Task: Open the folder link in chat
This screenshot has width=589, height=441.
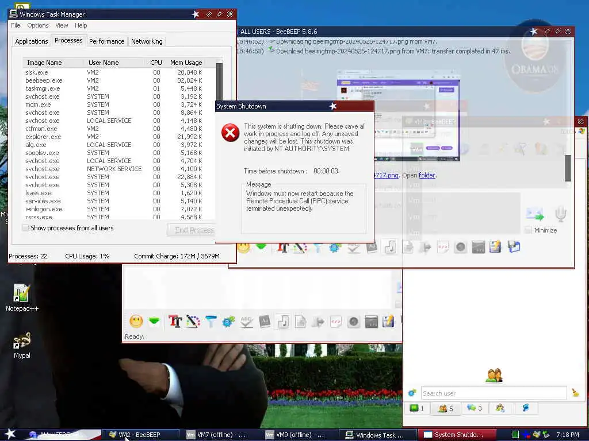Action: point(427,175)
